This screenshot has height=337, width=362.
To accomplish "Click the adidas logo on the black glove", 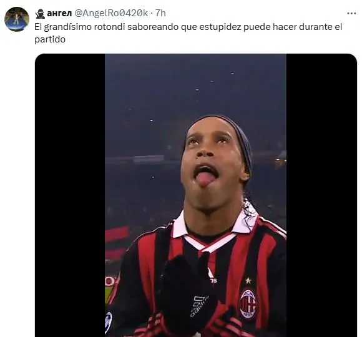I will pos(199,306).
